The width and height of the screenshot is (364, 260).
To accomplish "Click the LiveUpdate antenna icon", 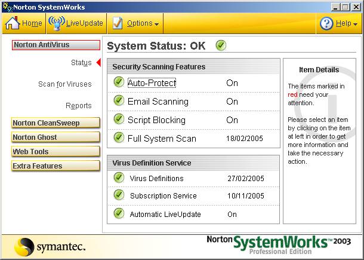I will (57, 23).
